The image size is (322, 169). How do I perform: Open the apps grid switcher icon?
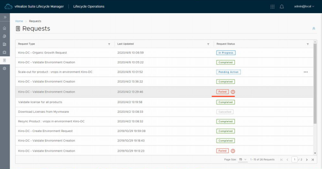click(273, 7)
